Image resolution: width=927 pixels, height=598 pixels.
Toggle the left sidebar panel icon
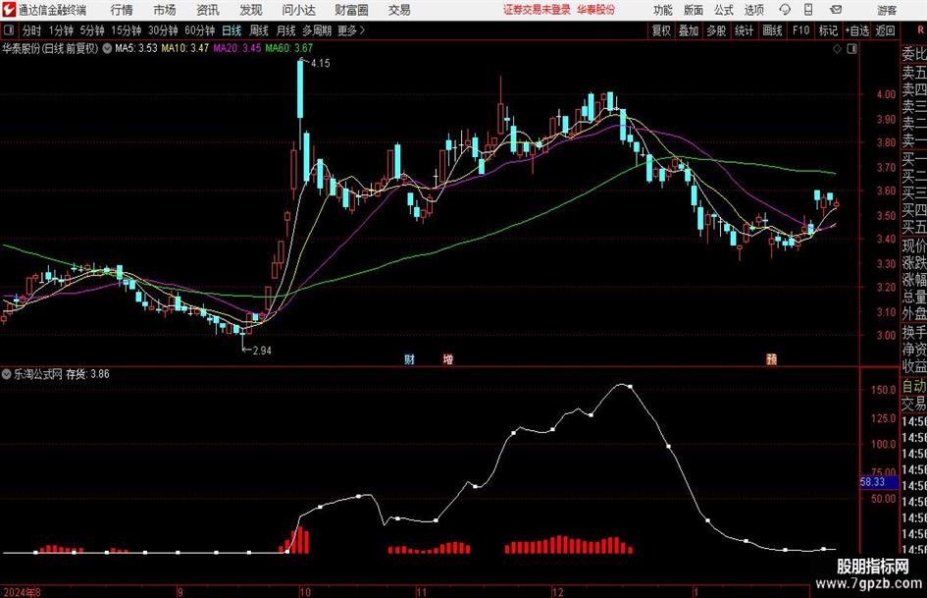point(9,30)
